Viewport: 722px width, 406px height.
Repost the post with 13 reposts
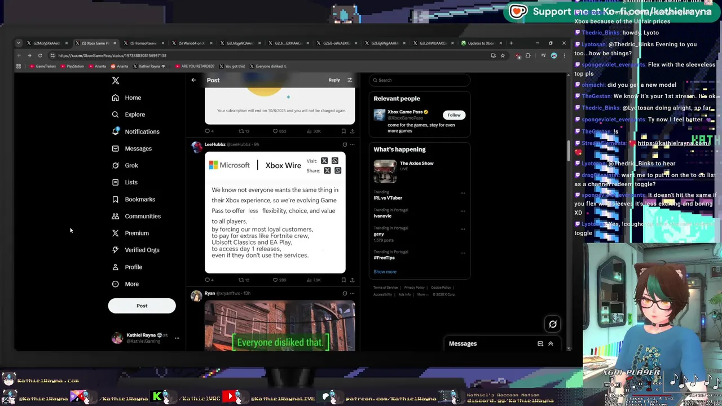click(243, 131)
